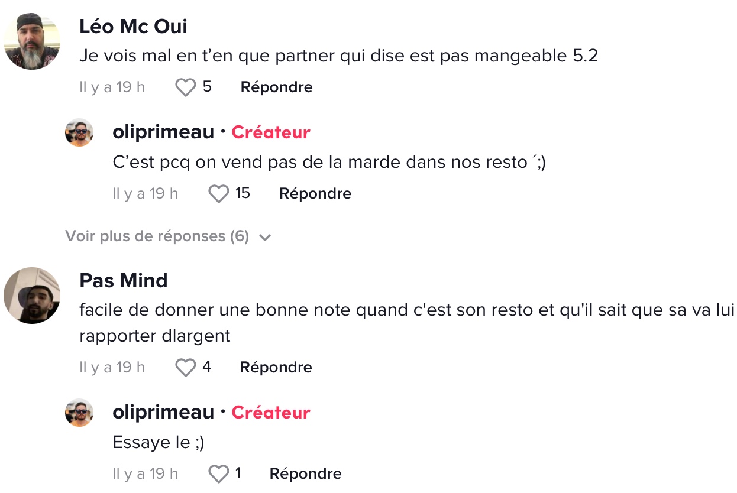Like the 'Essaye le ;)' reply
The height and width of the screenshot is (493, 737).
click(x=219, y=474)
